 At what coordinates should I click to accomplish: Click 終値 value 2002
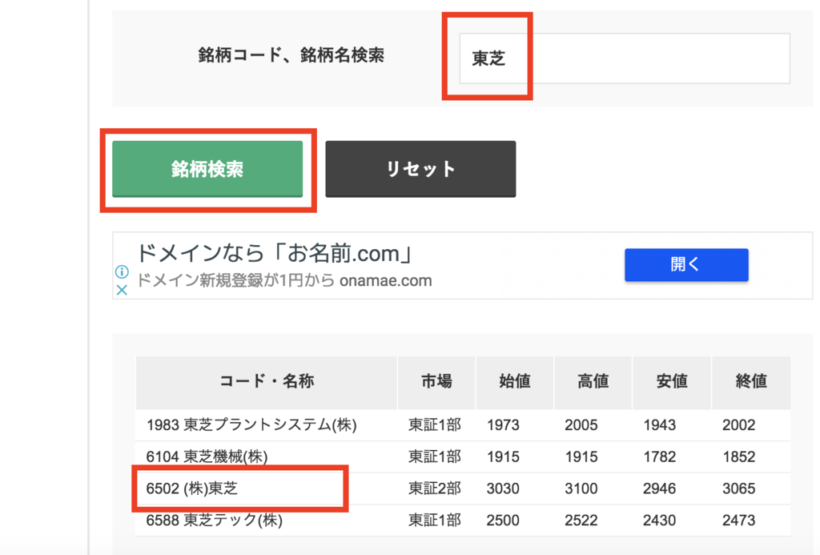tap(739, 424)
